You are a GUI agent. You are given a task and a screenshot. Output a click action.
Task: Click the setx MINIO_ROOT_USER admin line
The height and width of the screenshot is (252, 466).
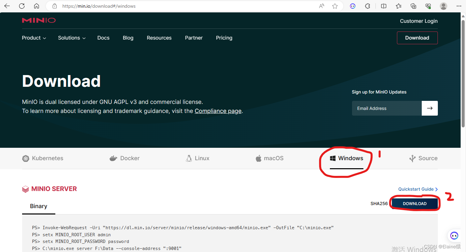(71, 235)
